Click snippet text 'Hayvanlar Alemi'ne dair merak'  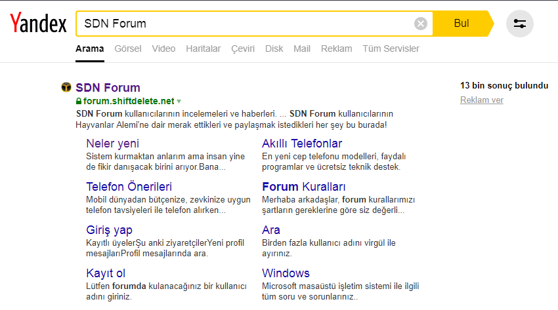pyautogui.click(x=133, y=125)
